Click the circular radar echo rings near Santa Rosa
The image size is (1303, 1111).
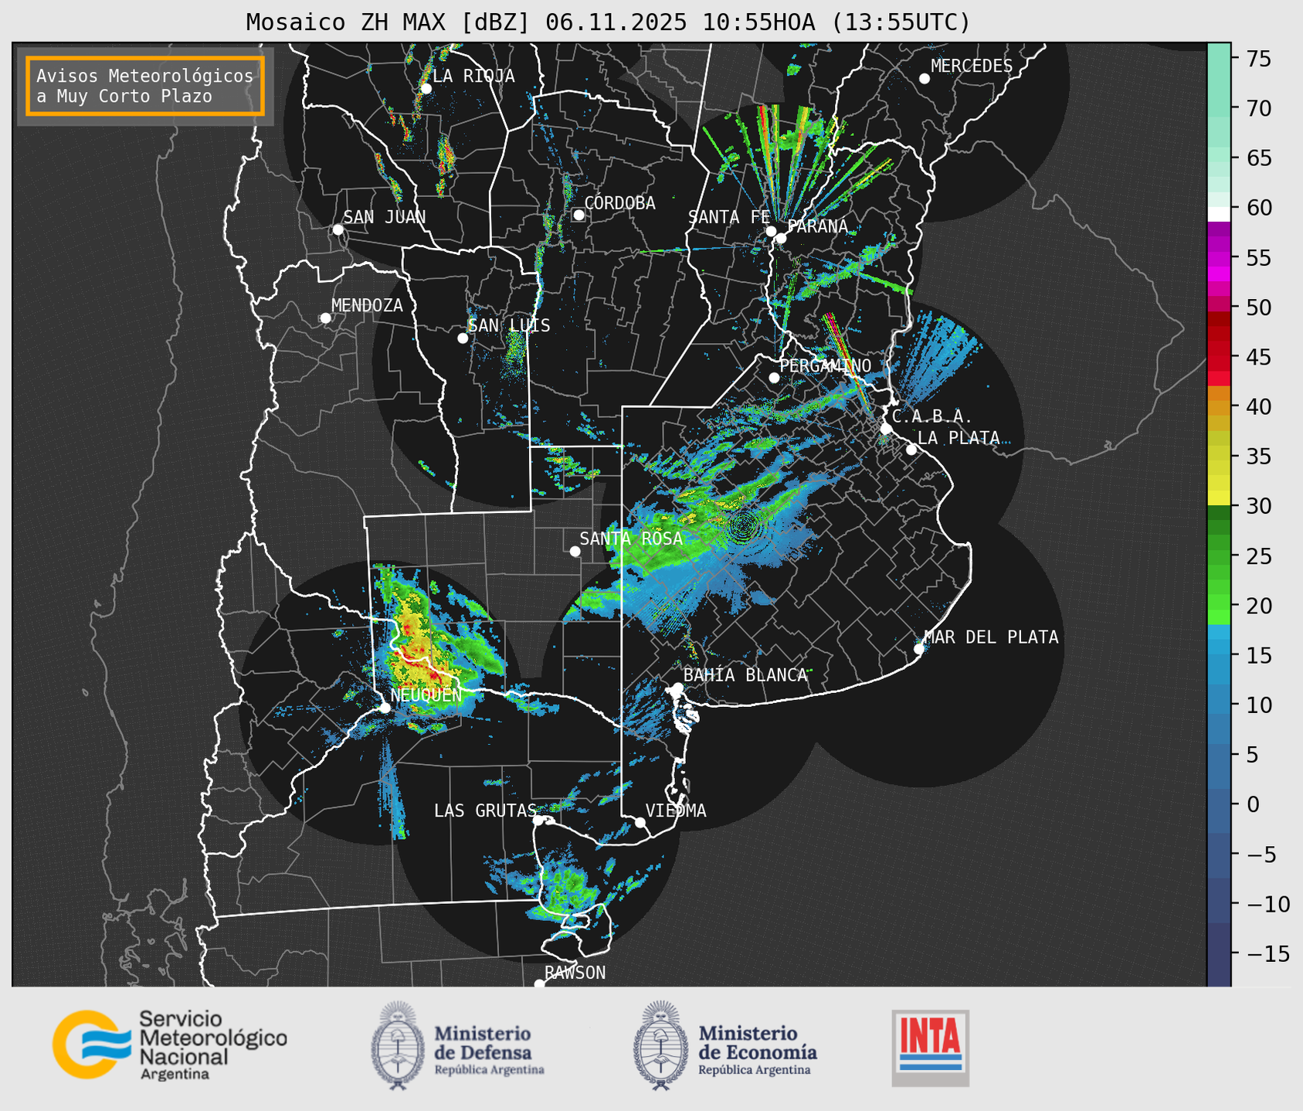pos(744,527)
